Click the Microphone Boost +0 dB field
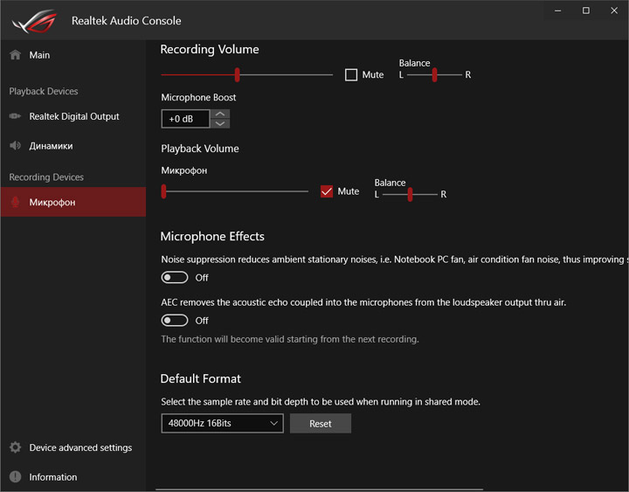 coord(186,119)
